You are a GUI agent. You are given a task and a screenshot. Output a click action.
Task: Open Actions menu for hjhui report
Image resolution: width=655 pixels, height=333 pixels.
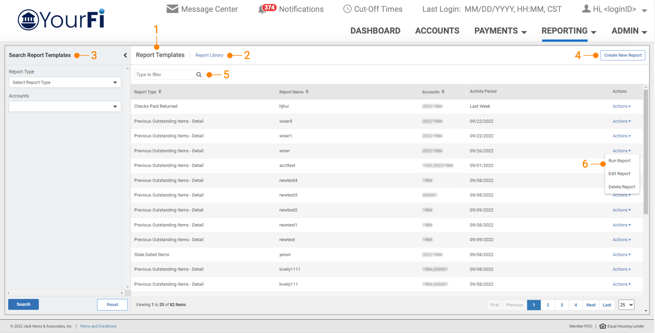pos(621,106)
